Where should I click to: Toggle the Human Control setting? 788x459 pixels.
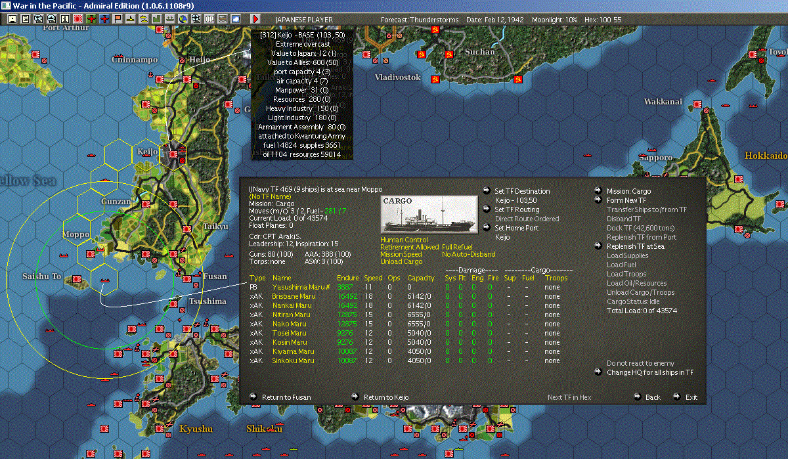[404, 240]
